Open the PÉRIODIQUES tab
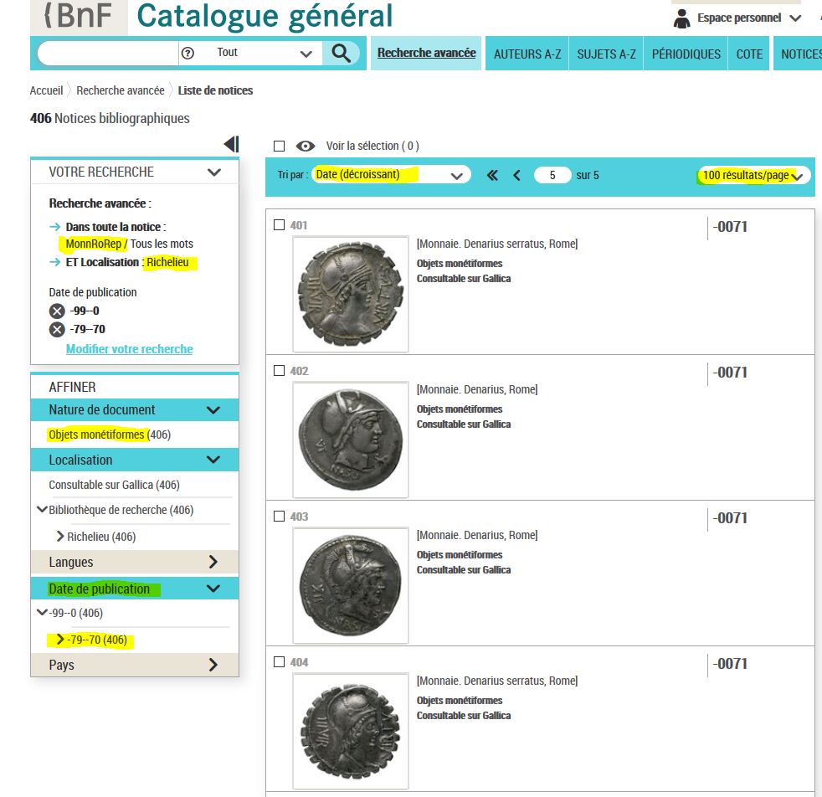 click(x=686, y=54)
